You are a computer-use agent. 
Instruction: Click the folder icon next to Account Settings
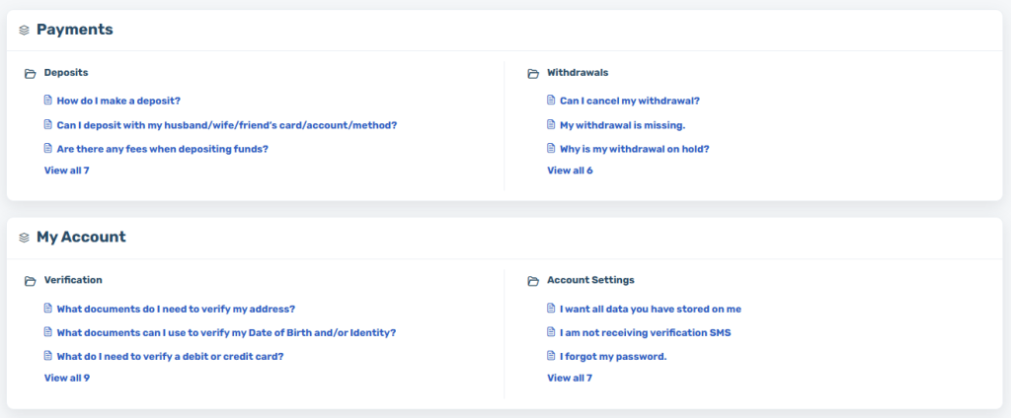tap(532, 281)
